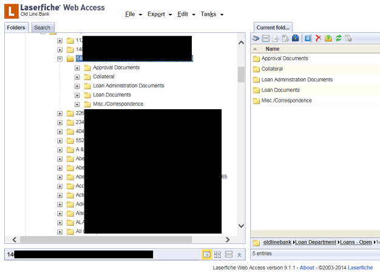Click the tree pane scroll up arrow
Screen dimensions: 380x273
(241, 42)
